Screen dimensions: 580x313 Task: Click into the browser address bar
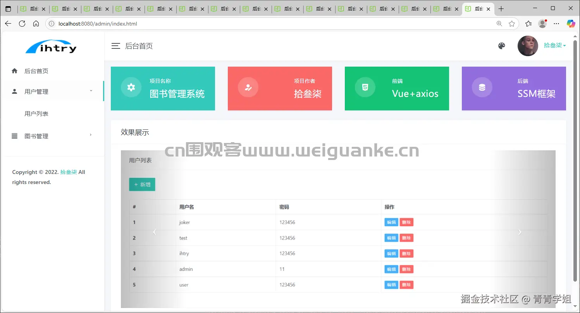click(232, 23)
